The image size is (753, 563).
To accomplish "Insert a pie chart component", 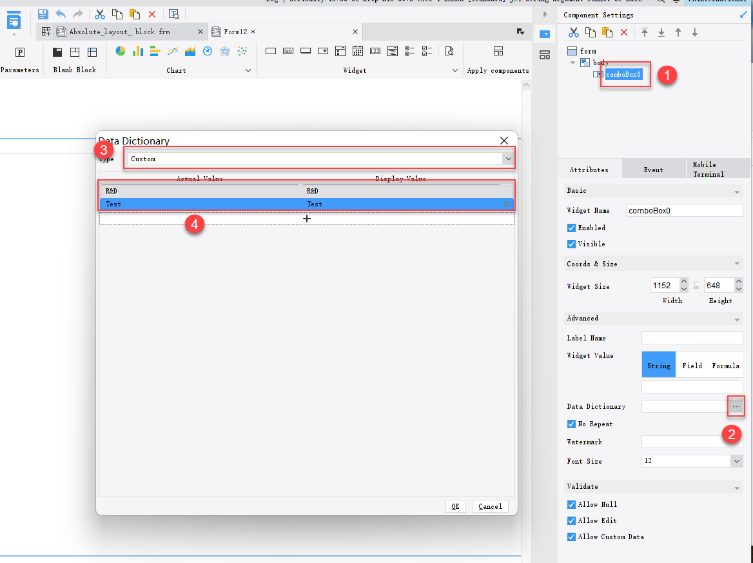I will pyautogui.click(x=121, y=51).
